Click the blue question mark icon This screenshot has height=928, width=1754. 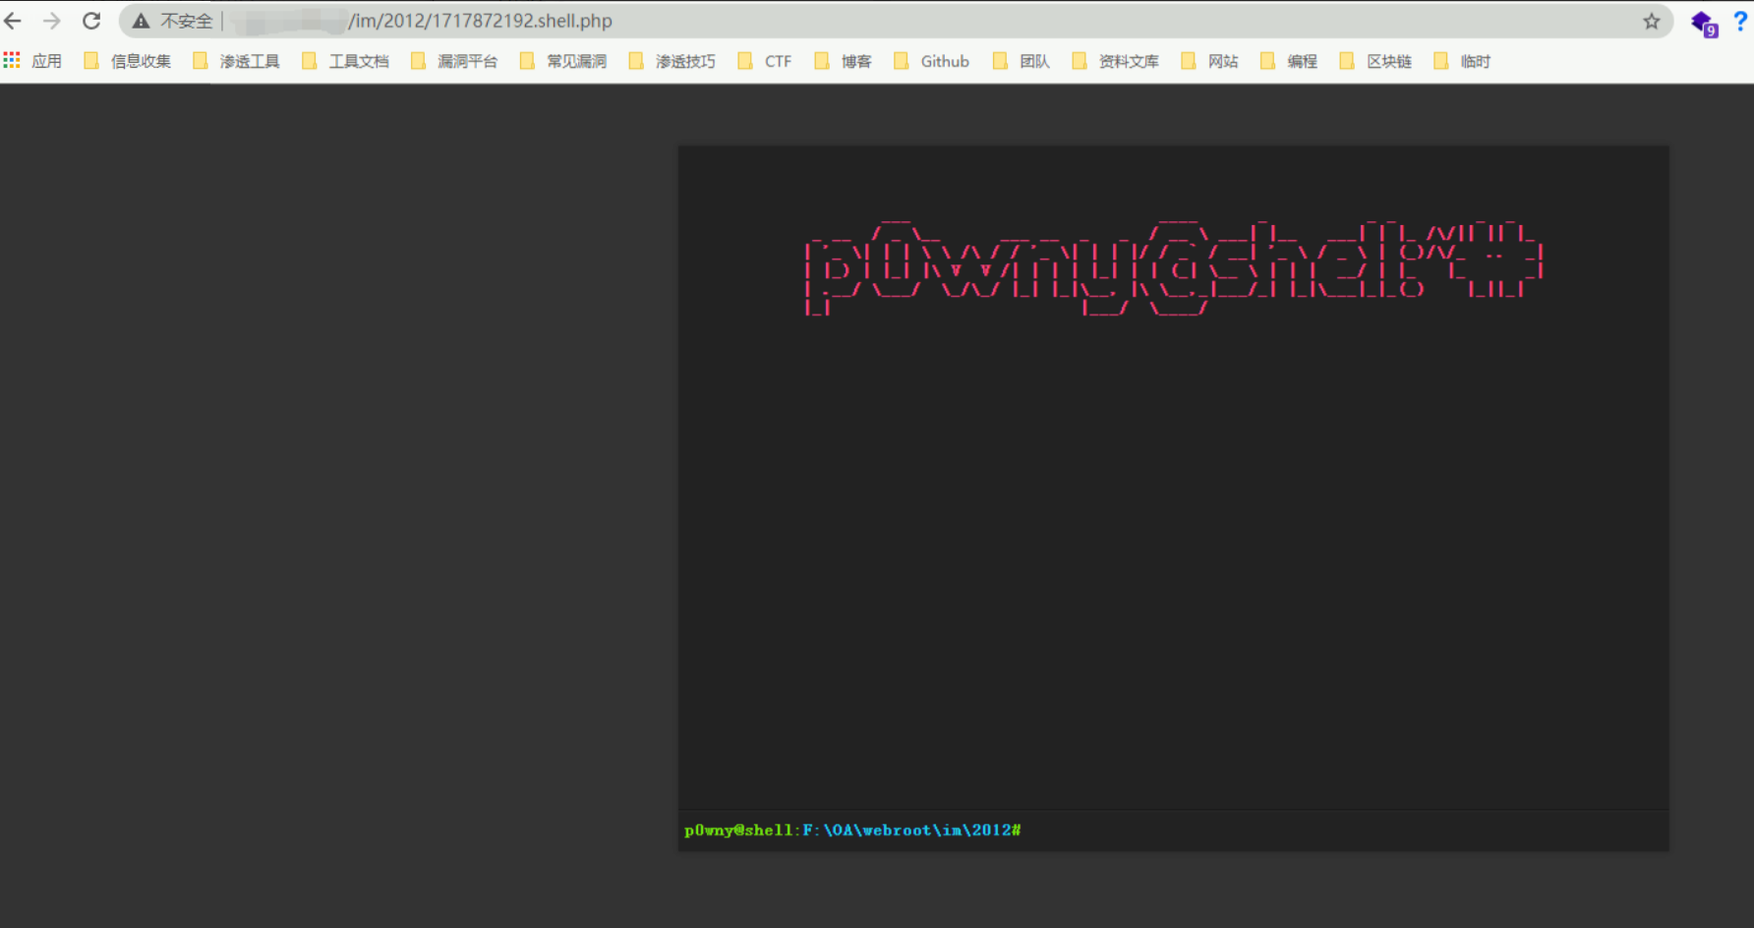1739,21
